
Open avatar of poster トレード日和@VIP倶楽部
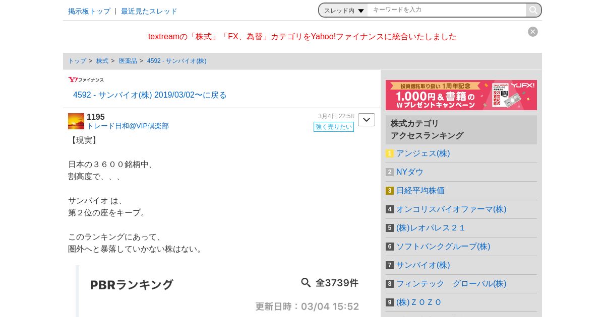76,121
